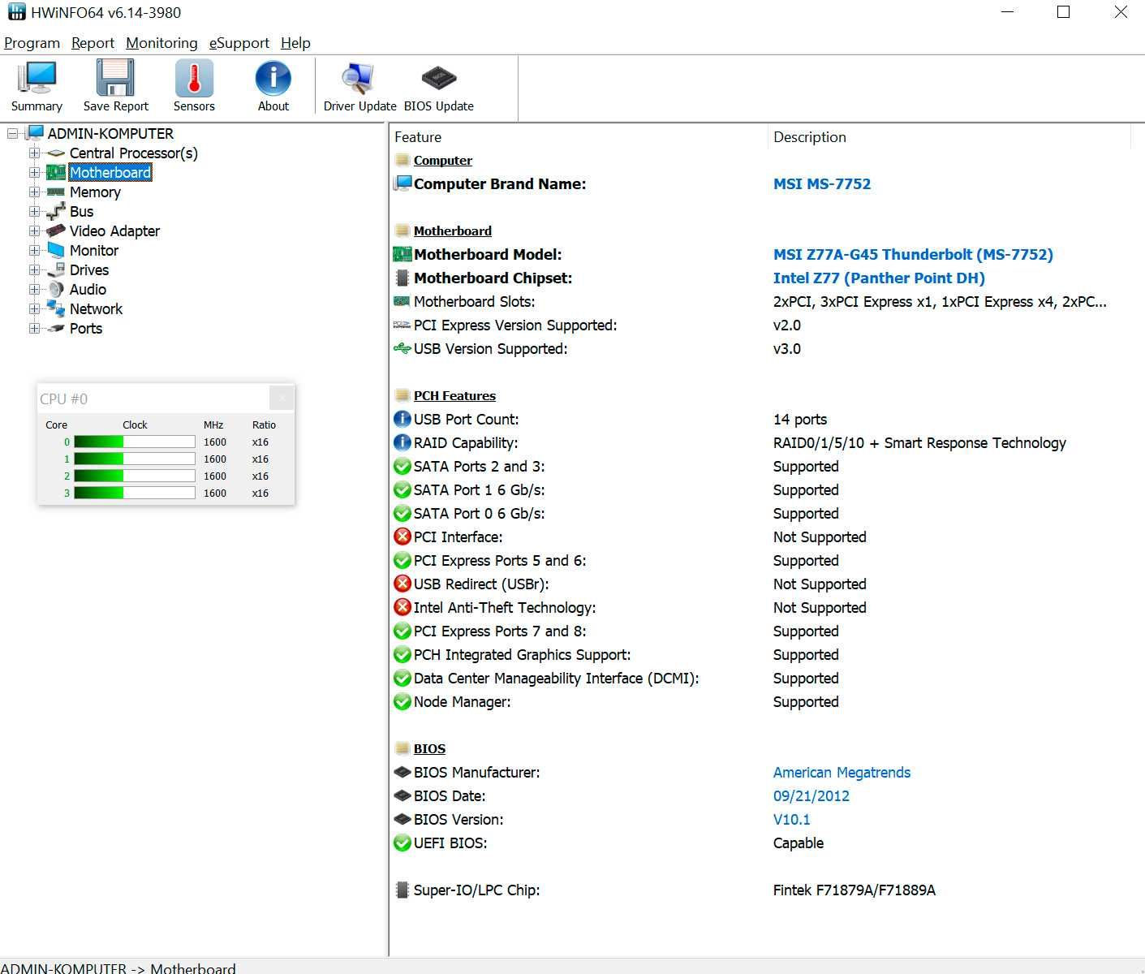
Task: Click the Central Processor(s) chip icon
Action: (x=56, y=153)
